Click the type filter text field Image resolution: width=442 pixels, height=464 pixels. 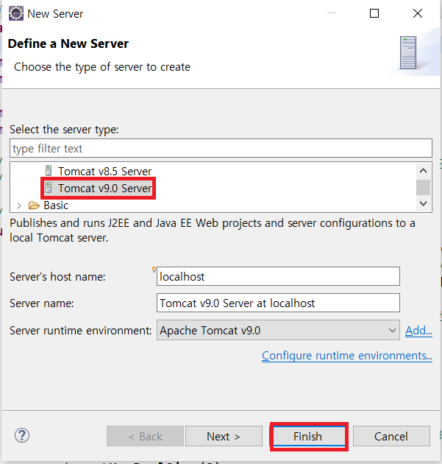[x=221, y=148]
